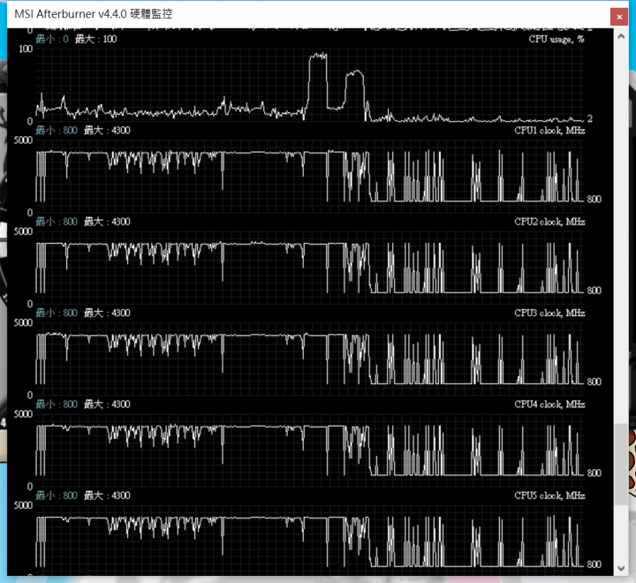
Task: Click the CPU2 clock, MHz graph label
Action: coord(549,222)
